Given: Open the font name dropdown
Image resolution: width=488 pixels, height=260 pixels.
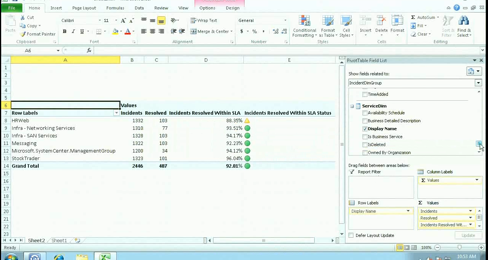Looking at the screenshot, I should (100, 20).
